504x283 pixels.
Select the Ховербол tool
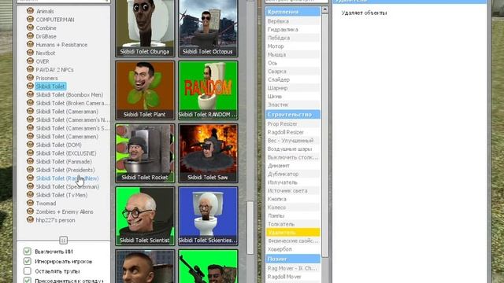click(293, 249)
